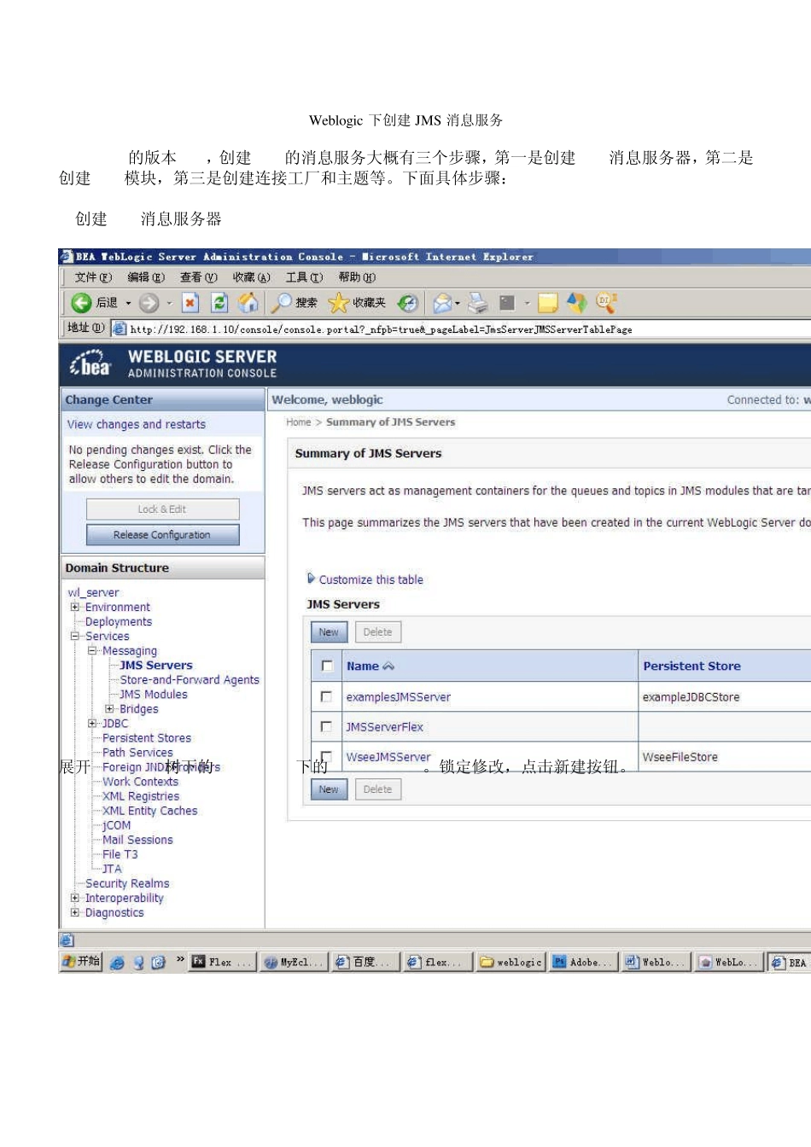
Task: Open the 开始 Start button
Action: click(81, 962)
